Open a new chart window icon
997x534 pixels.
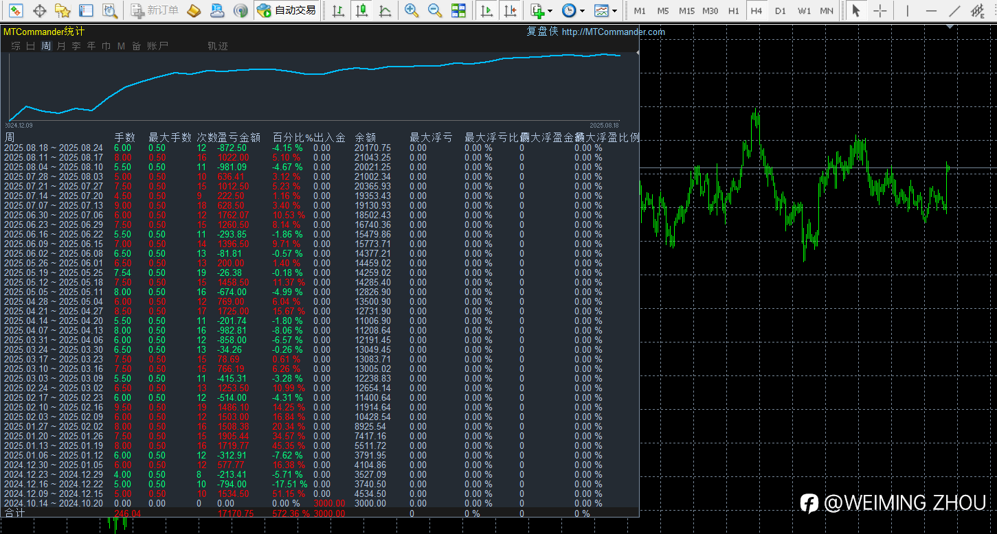15,10
